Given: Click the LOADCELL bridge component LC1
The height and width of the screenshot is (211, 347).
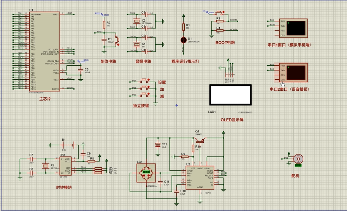Looking at the screenshot, I should click(146, 173).
